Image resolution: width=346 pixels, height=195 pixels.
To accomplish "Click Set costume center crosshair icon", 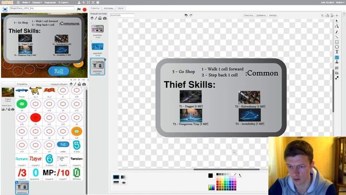I will tap(337, 15).
